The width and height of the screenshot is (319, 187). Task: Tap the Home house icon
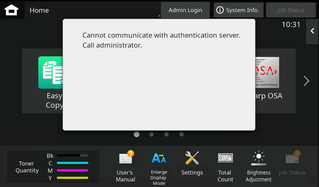pyautogui.click(x=12, y=10)
